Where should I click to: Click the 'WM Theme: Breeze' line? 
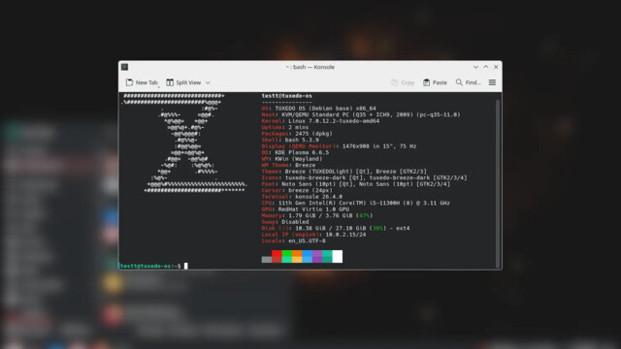288,165
